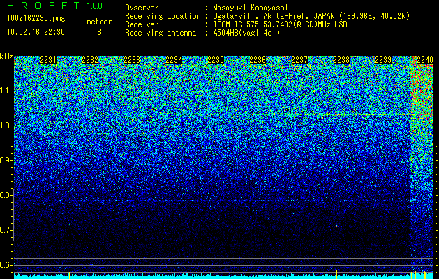
Task: Select the 2231 time marker label
Action: click(x=48, y=60)
